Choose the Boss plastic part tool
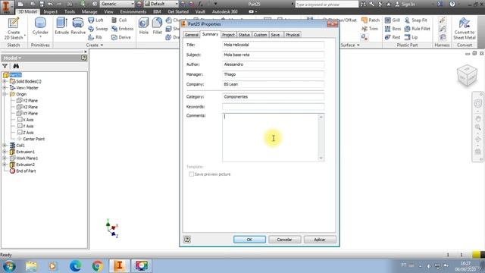The width and height of the screenshot is (485, 273). tap(393, 29)
